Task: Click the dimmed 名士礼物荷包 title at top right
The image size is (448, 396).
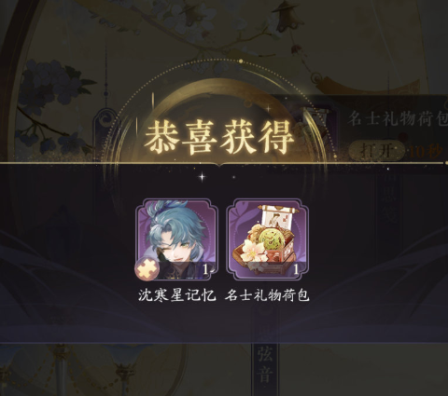Action: point(398,119)
